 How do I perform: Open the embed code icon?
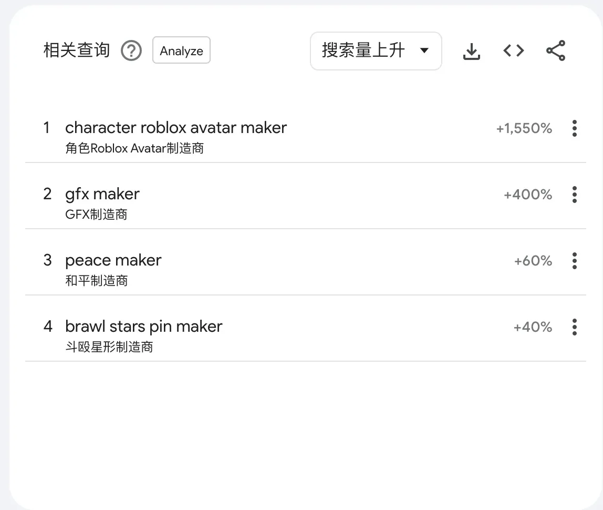tap(513, 50)
